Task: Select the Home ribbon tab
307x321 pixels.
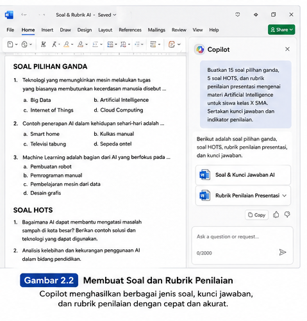Action: (x=28, y=30)
